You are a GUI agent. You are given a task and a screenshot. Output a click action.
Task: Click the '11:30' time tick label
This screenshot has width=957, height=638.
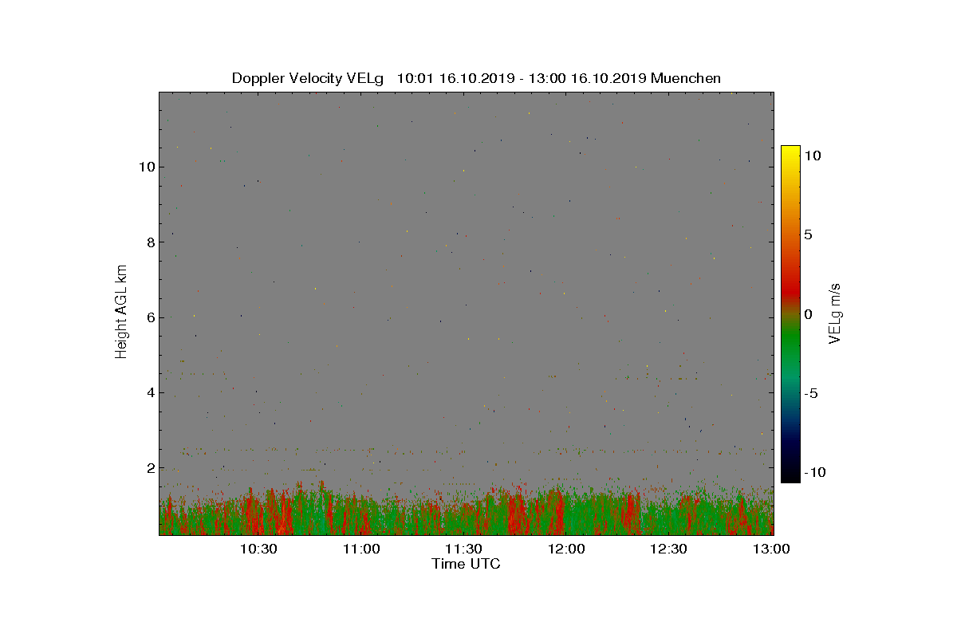(x=463, y=549)
